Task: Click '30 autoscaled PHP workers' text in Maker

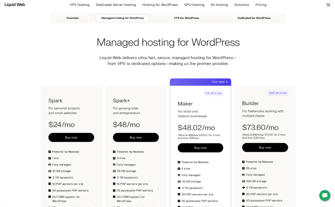Action: (200, 201)
